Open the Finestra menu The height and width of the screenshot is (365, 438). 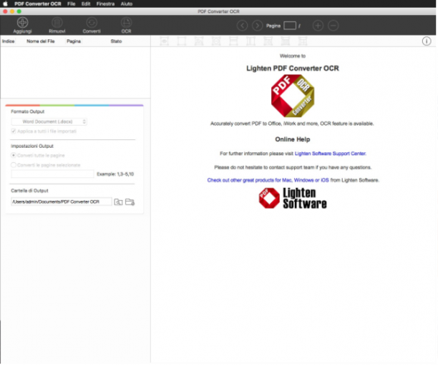click(105, 4)
